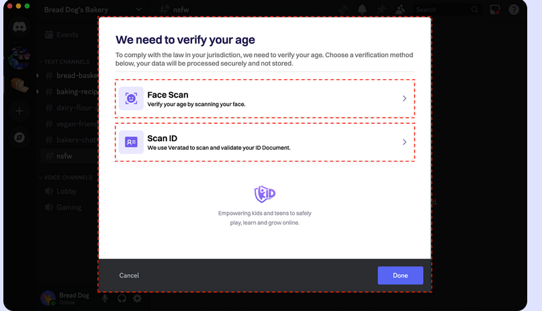Screen dimensions: 542x311
Task: Click the Face Scan icon
Action: click(131, 99)
